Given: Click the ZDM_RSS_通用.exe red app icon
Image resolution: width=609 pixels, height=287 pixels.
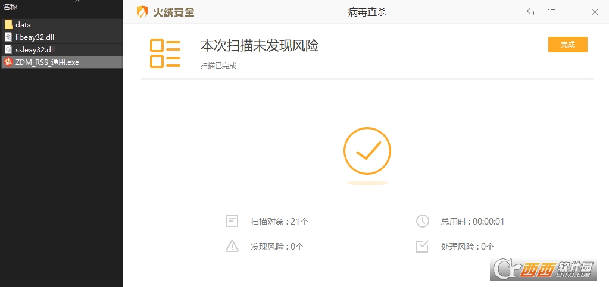Looking at the screenshot, I should [x=8, y=62].
